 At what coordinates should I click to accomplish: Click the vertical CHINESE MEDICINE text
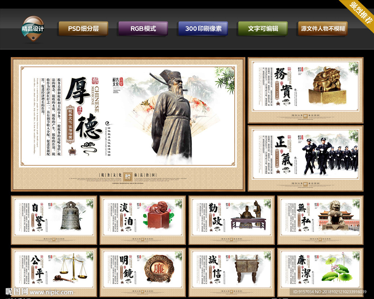coord(95,99)
